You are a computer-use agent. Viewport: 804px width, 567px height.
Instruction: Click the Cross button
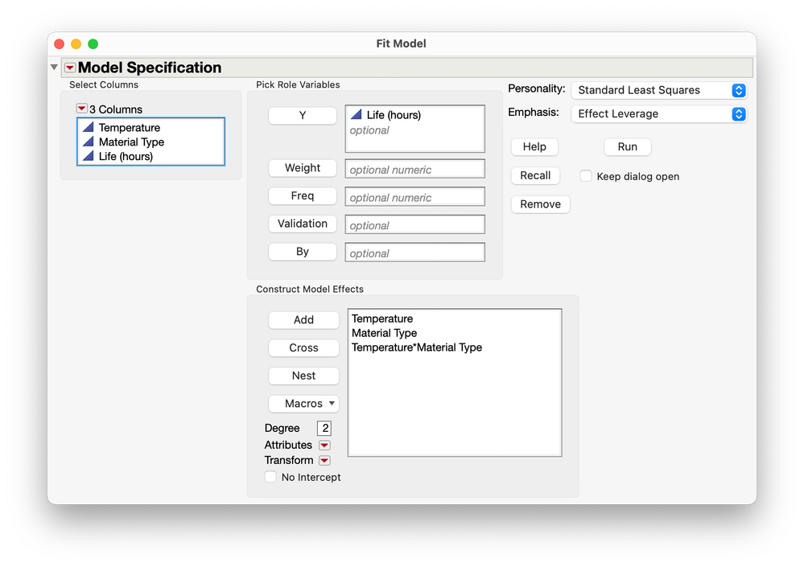coord(303,347)
